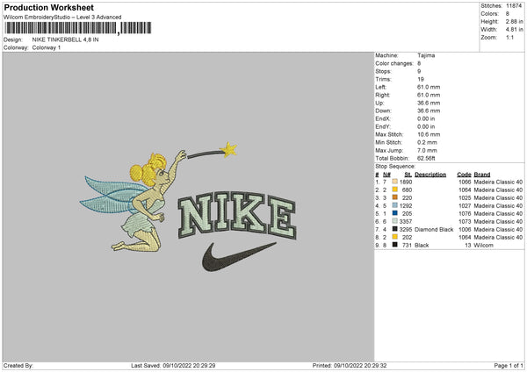
Task: Select code '1066' in the stop sequence
Action: coord(465,182)
